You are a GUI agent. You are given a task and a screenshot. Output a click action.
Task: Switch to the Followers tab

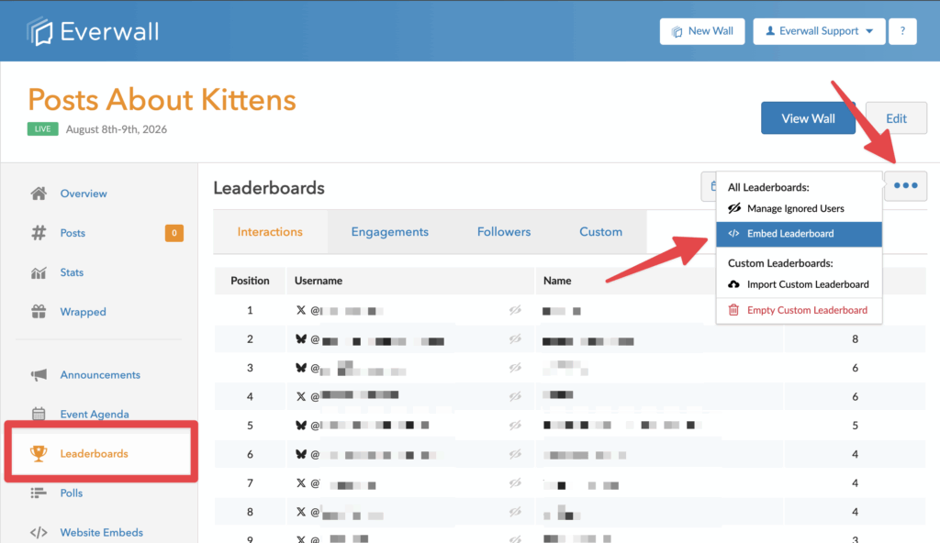[504, 232]
